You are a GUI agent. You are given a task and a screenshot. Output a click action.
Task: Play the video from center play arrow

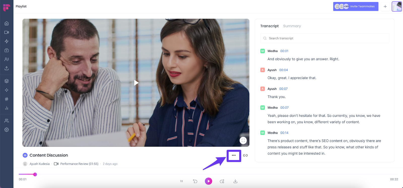[136, 83]
